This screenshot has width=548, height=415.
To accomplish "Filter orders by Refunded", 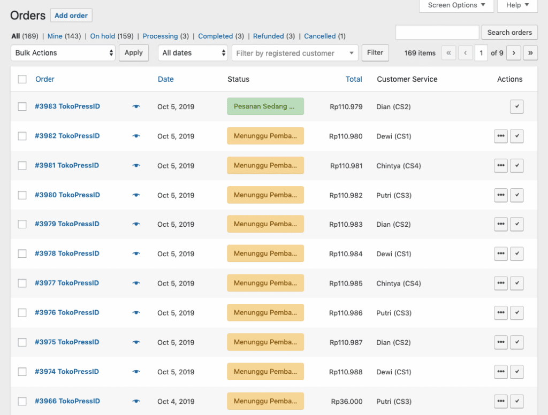I will click(269, 36).
